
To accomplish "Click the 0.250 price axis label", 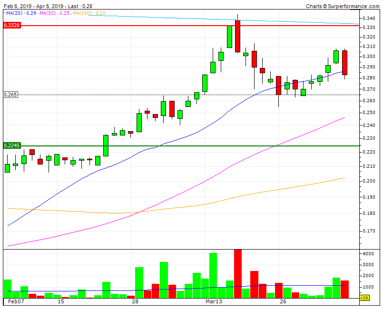I will click(x=369, y=113).
